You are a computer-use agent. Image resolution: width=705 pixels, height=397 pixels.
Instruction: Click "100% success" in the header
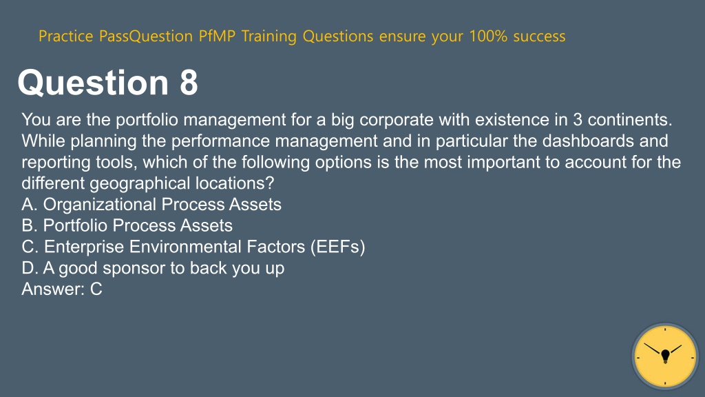(x=517, y=36)
